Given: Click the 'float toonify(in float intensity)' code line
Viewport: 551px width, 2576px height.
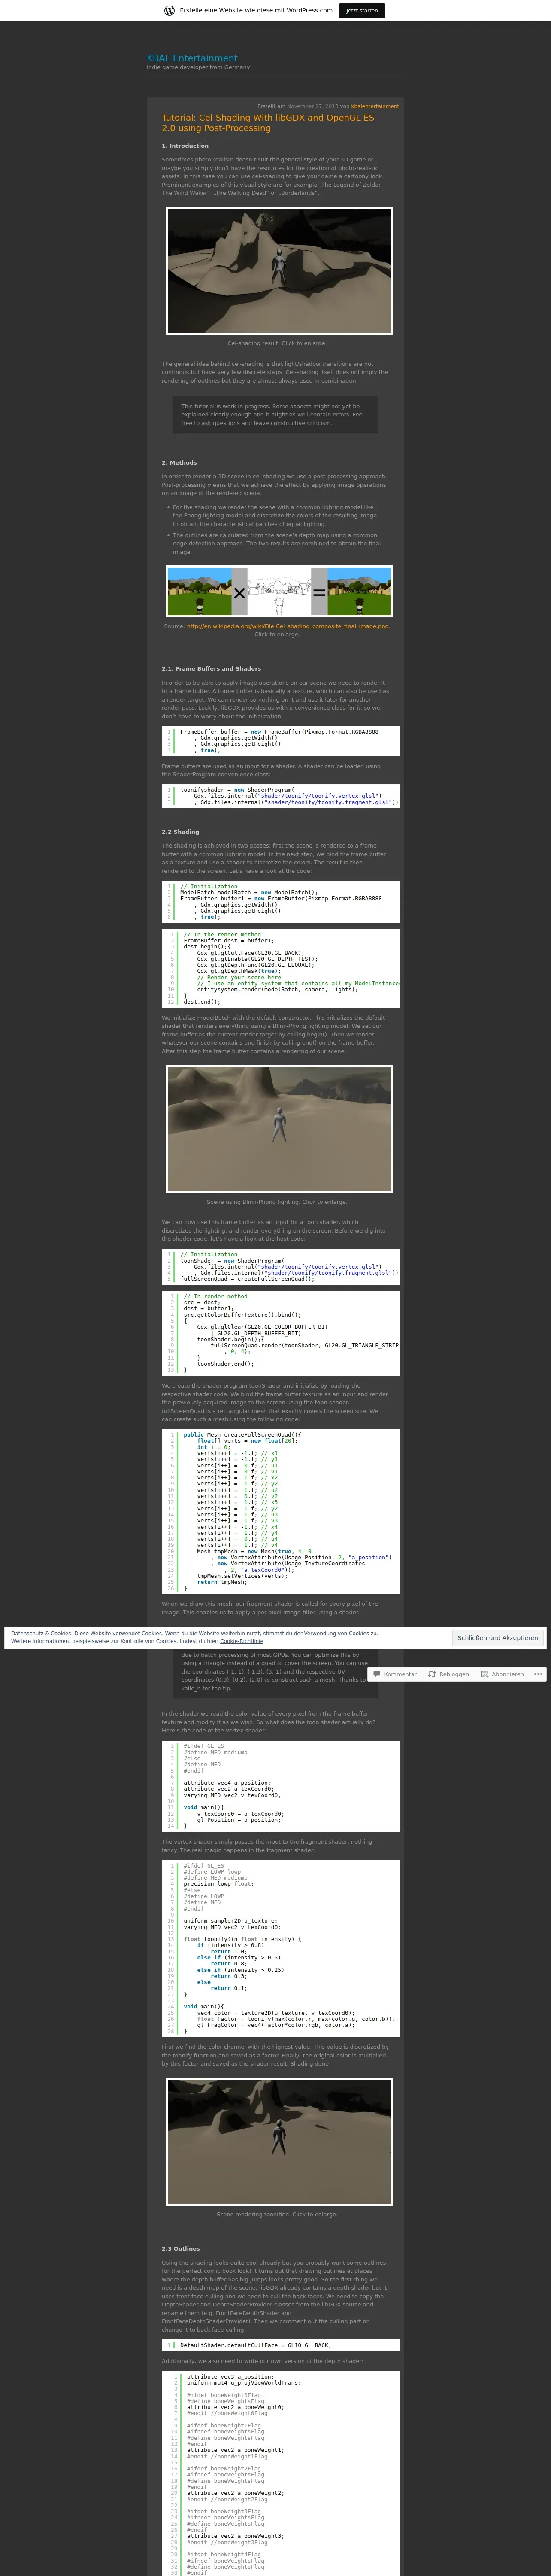Looking at the screenshot, I should point(242,1939).
